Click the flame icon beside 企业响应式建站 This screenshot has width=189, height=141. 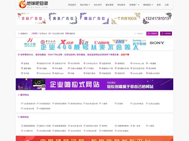[38, 131]
